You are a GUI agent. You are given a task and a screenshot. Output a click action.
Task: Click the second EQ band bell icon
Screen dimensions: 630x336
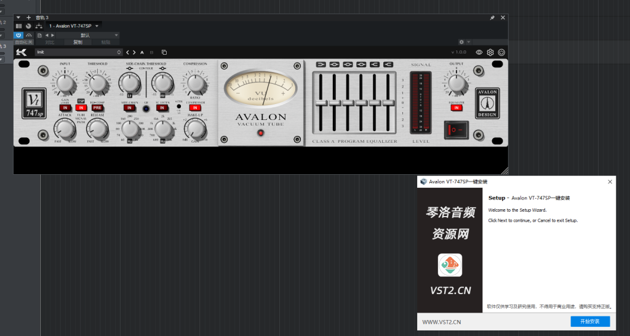click(334, 64)
